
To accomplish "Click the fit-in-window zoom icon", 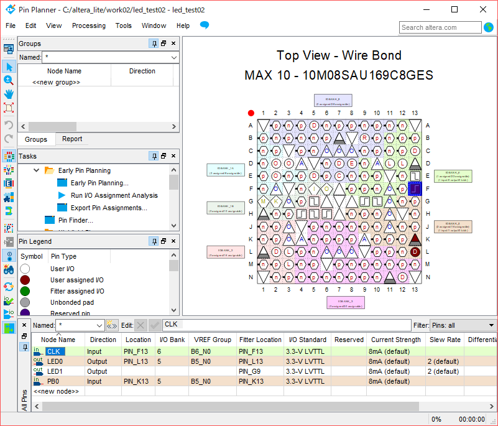I will click(x=9, y=108).
